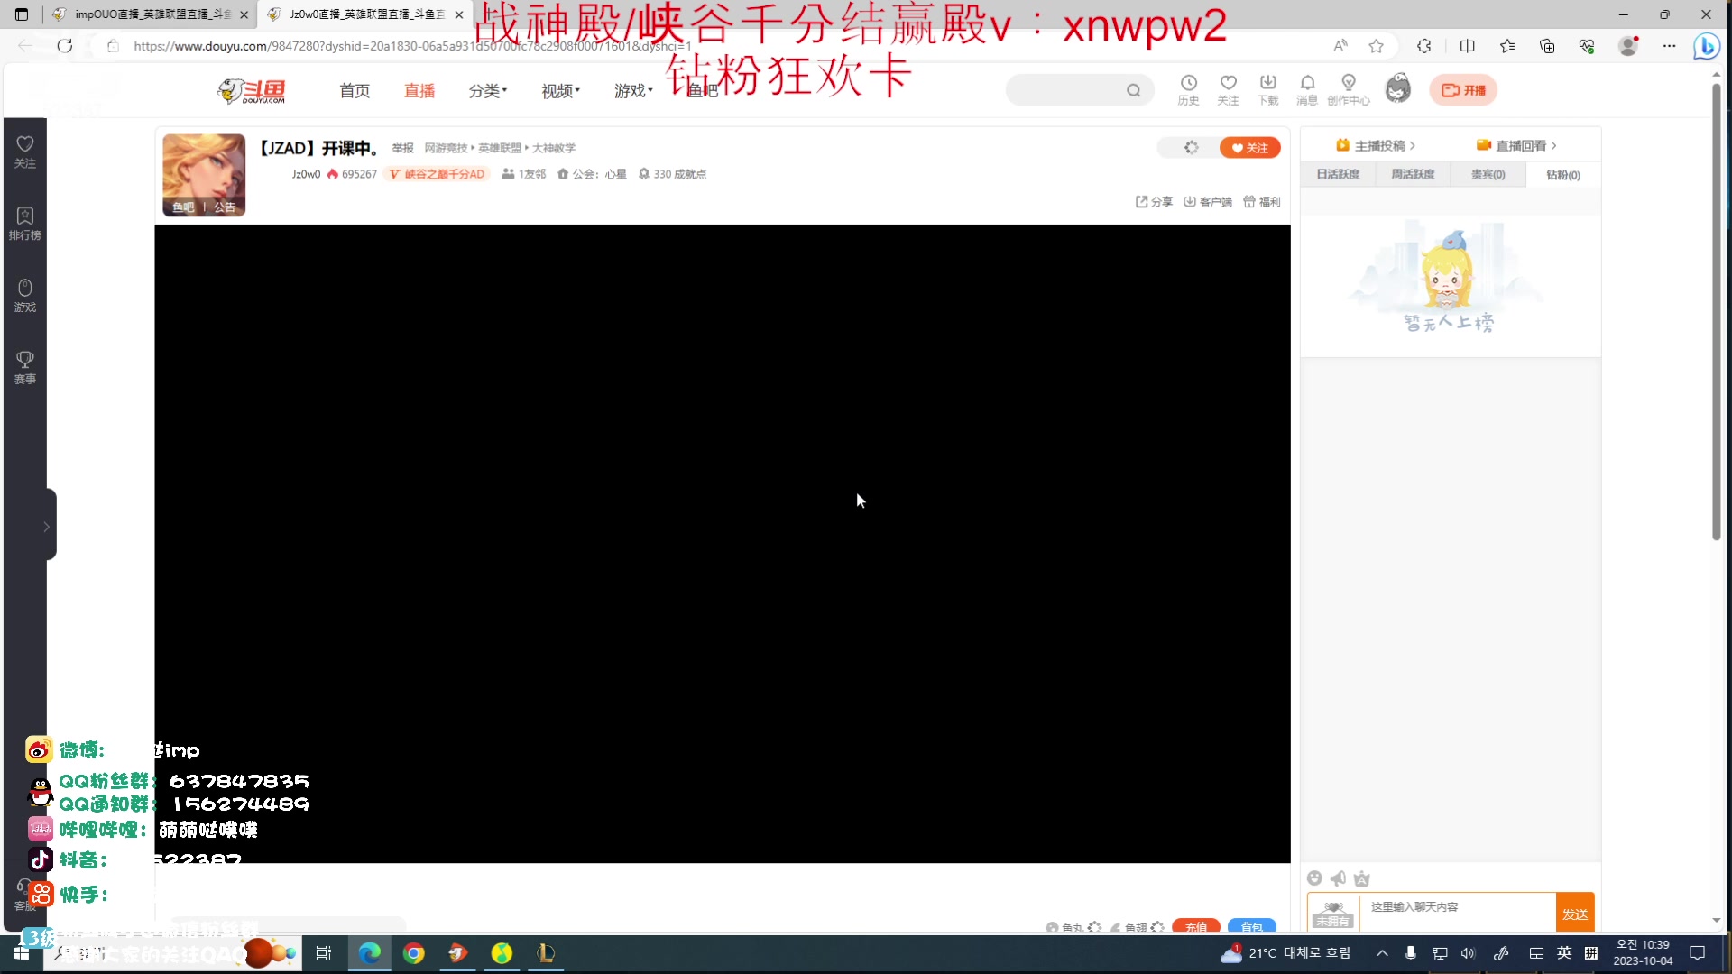Open Google Chrome from the taskbar
The height and width of the screenshot is (974, 1732).
[413, 953]
